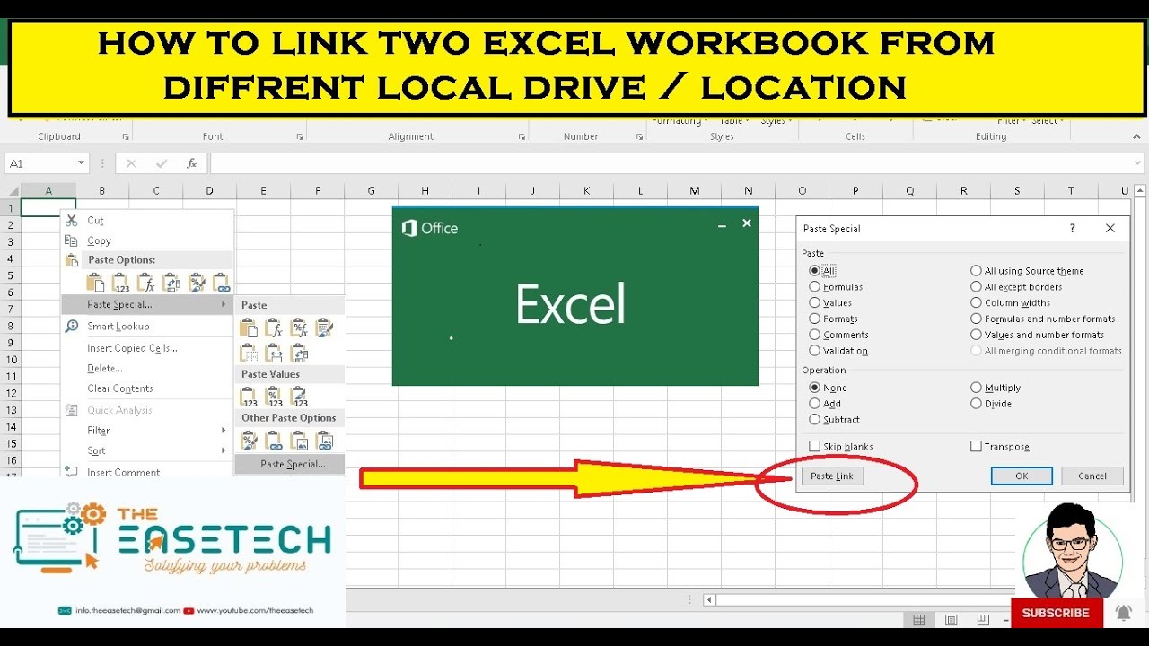Choose Transpose icon in submenu Paste section
1149x646 pixels.
pos(300,354)
